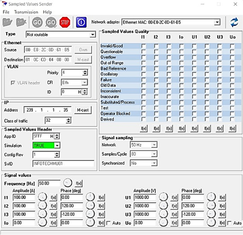The image size is (243, 235).
Task: Click the blue power button icon
Action: tap(81, 22)
